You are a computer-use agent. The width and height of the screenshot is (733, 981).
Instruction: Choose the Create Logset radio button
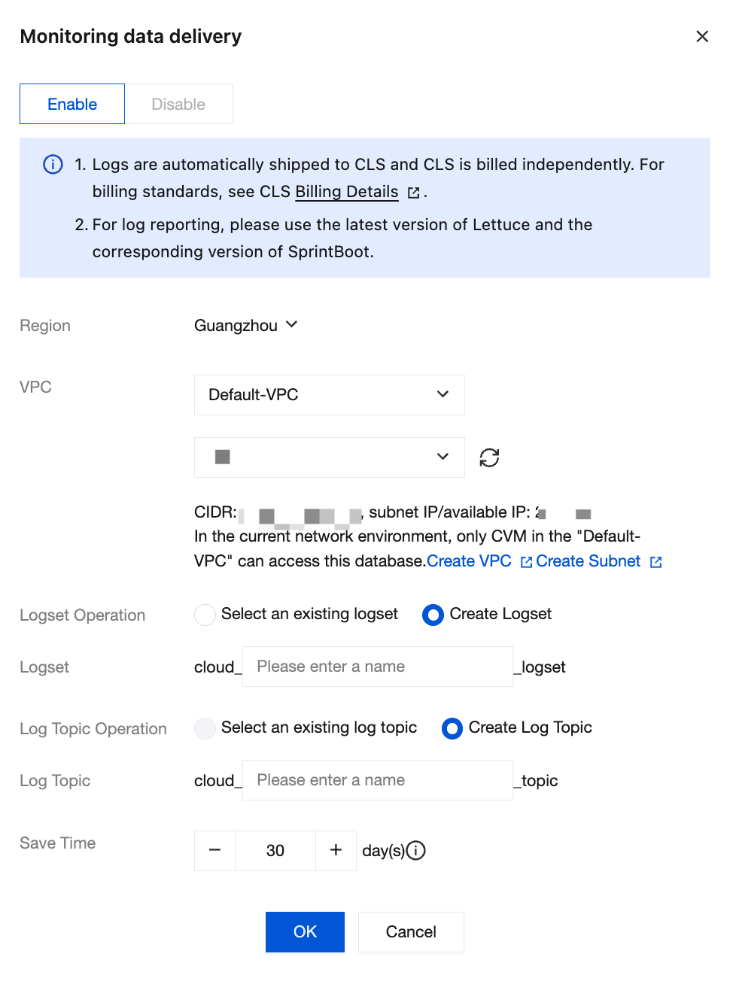coord(433,615)
